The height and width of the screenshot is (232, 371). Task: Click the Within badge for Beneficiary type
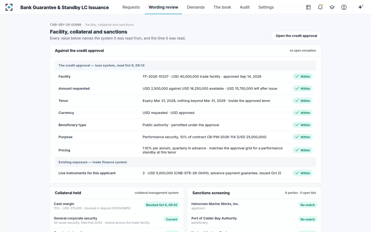point(302,125)
